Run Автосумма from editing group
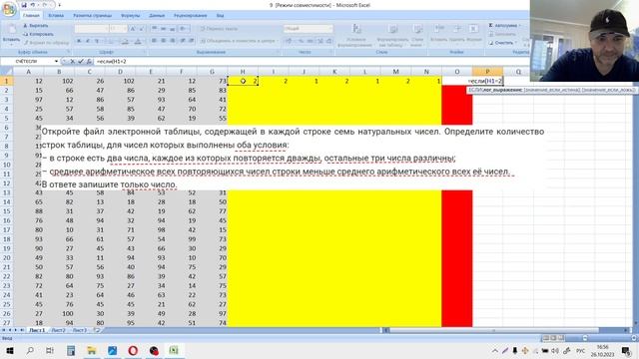 [x=504, y=25]
